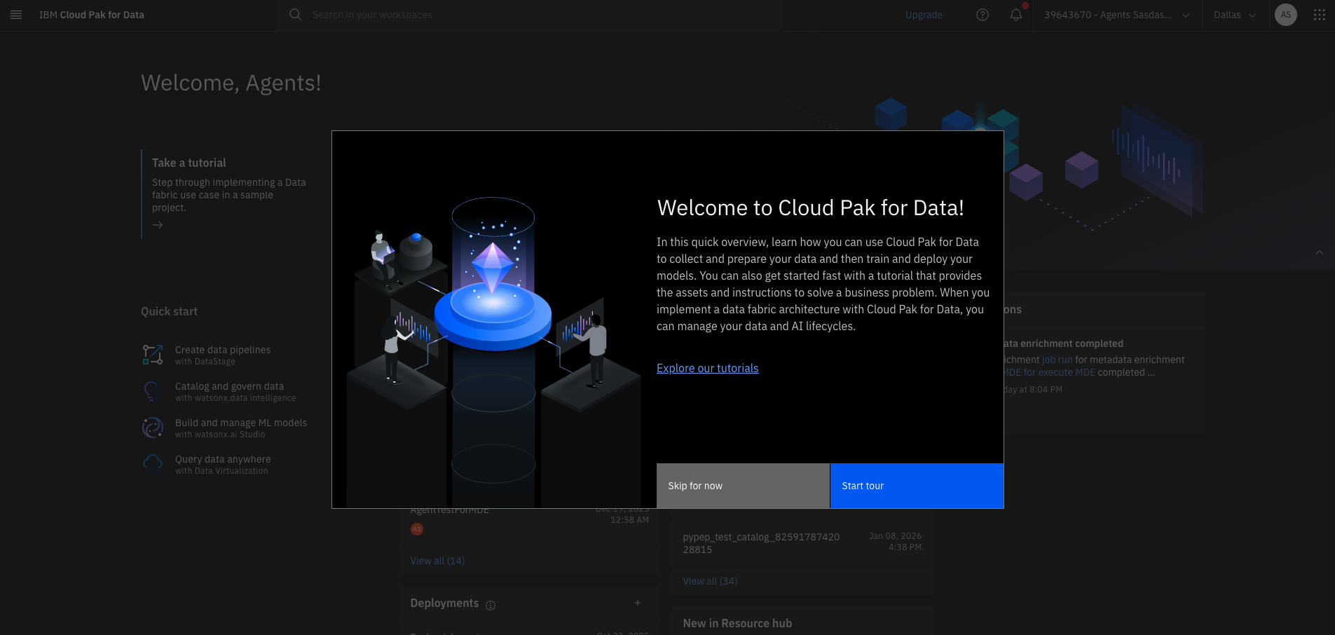
Task: Click the job run link in notification
Action: pyautogui.click(x=1057, y=360)
